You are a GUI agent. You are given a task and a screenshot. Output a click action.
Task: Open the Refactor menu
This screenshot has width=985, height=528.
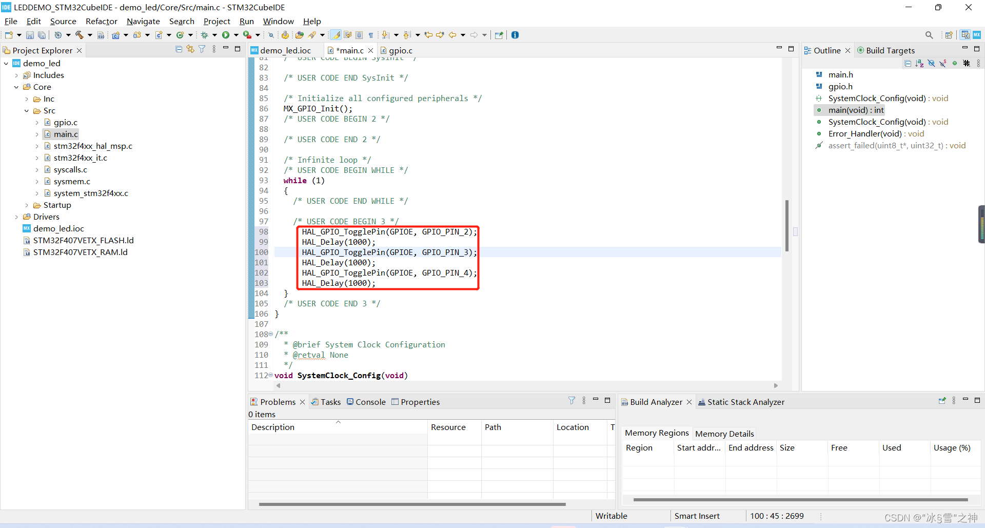102,21
